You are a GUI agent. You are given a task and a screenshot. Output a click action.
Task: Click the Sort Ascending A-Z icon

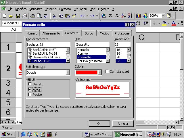[124, 16]
